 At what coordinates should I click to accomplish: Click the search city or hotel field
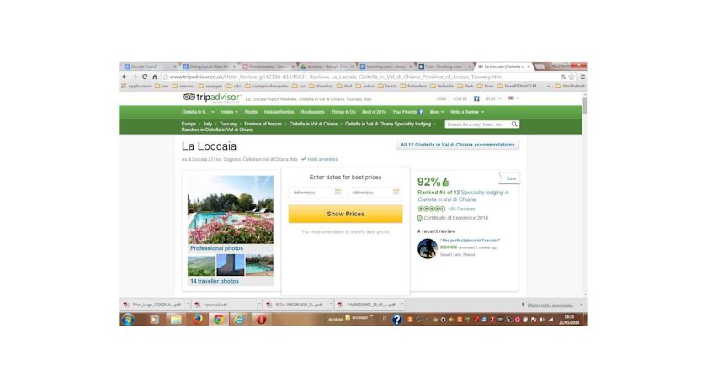tap(477, 124)
